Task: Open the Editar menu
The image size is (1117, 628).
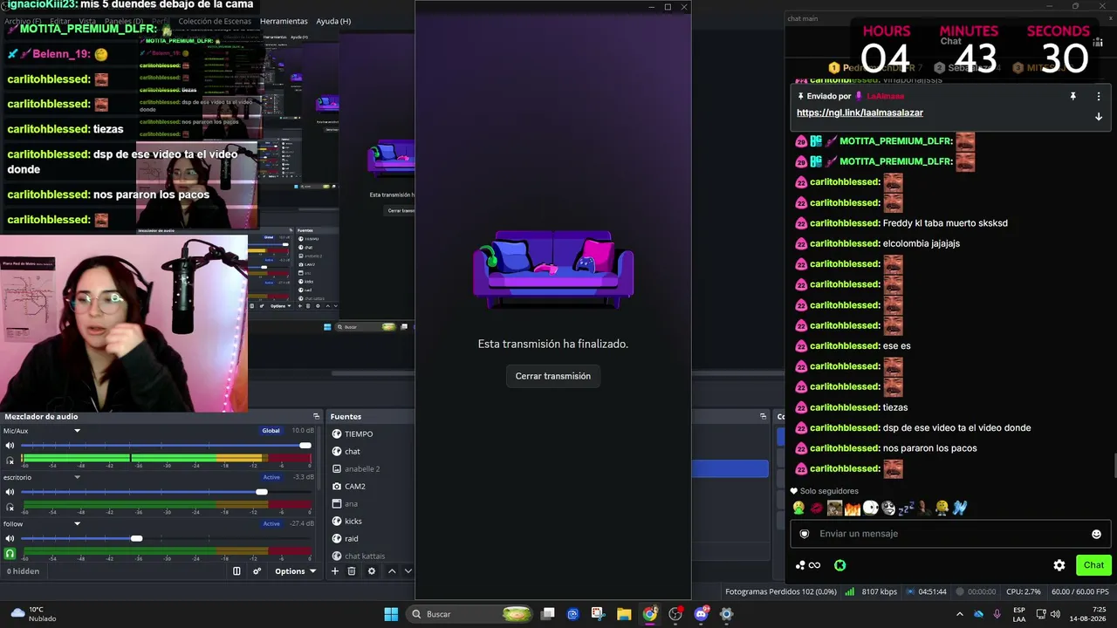Action: click(x=60, y=21)
